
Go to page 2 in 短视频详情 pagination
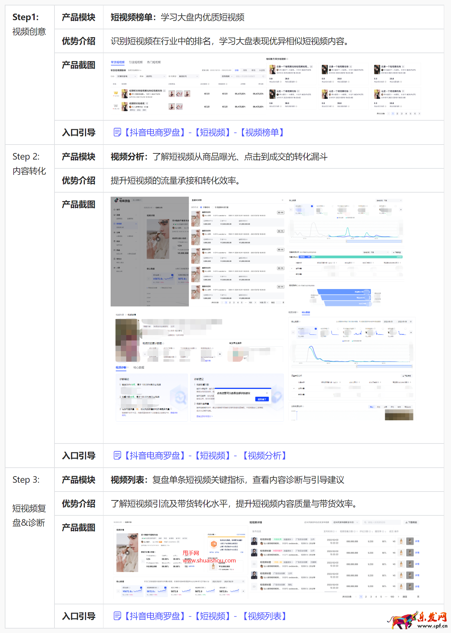click(x=366, y=597)
